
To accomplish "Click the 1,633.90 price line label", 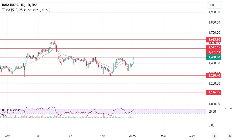I will coord(214,40).
